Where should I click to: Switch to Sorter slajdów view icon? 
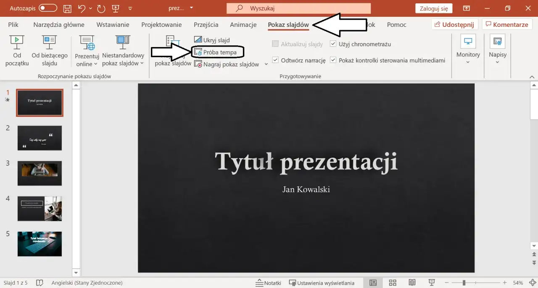[393, 283]
